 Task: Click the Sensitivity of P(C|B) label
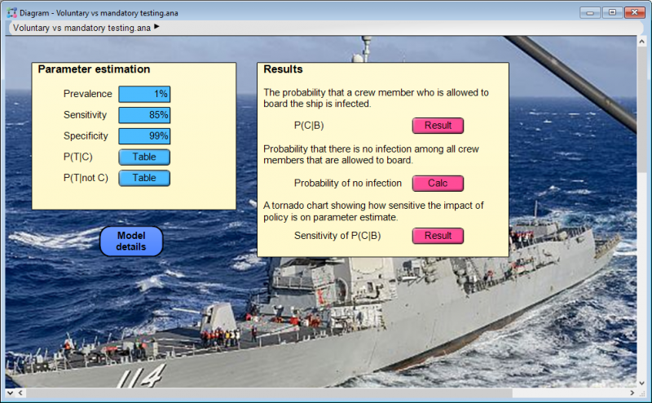pos(337,236)
